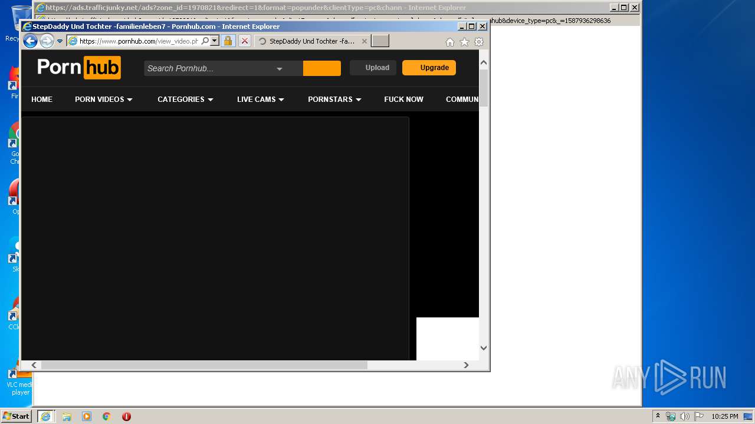Open the address bar autocomplete dropdown
The width and height of the screenshot is (755, 424).
(x=214, y=41)
